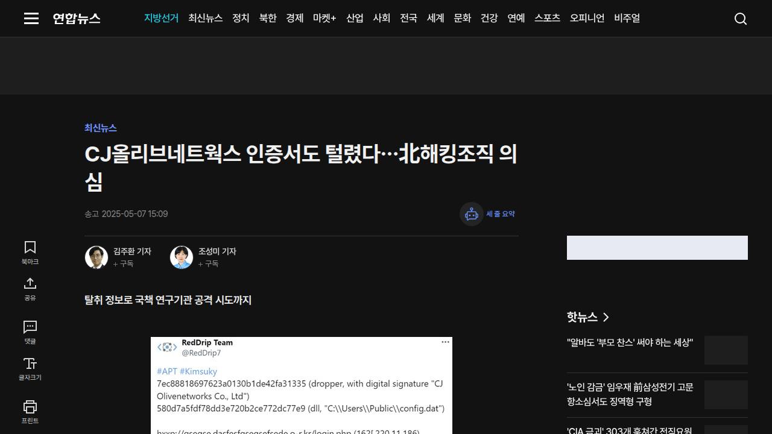
Task: Click the light sidebar banner box
Action: coord(657,248)
